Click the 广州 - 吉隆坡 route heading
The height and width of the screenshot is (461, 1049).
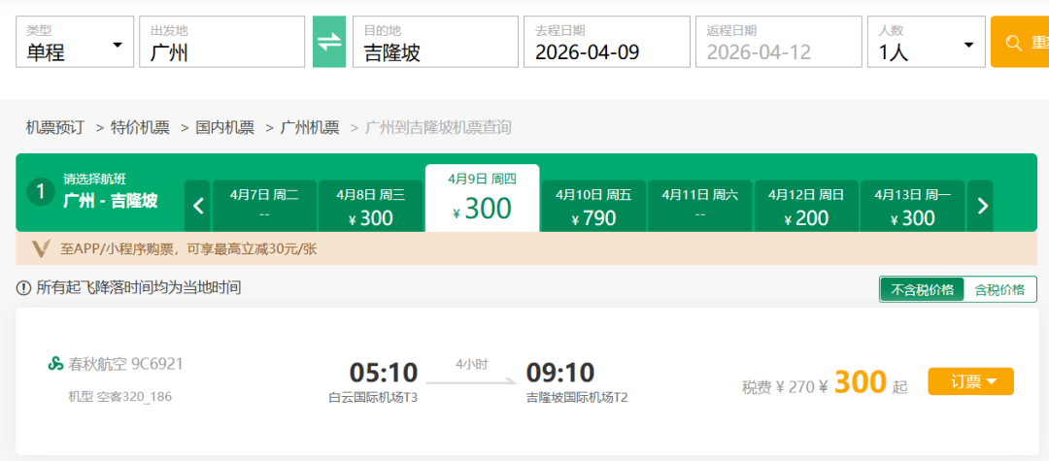click(x=111, y=201)
